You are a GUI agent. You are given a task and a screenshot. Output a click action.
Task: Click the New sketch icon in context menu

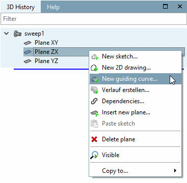coord(95,56)
